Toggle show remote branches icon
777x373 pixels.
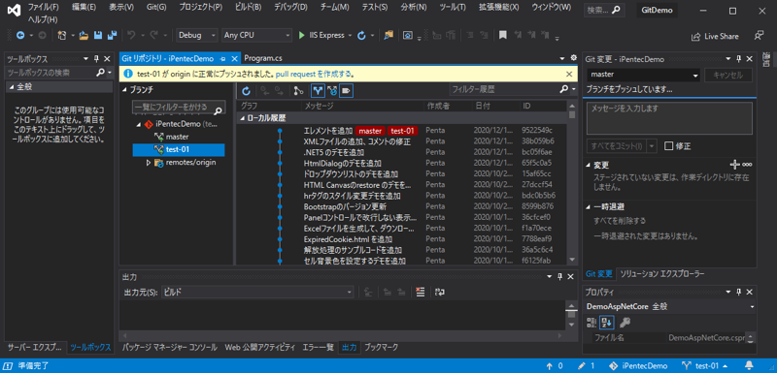tap(332, 90)
